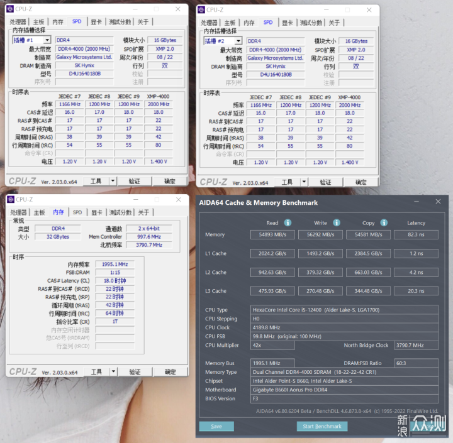
Task: Click Memory Latency value 82.3 ns
Action: 416,234
